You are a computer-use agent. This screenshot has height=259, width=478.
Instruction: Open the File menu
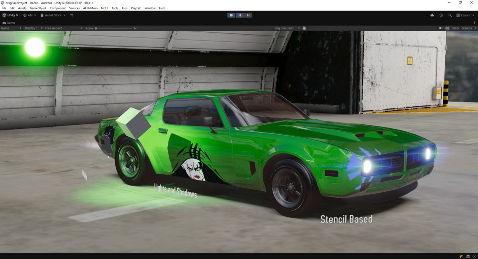point(4,8)
